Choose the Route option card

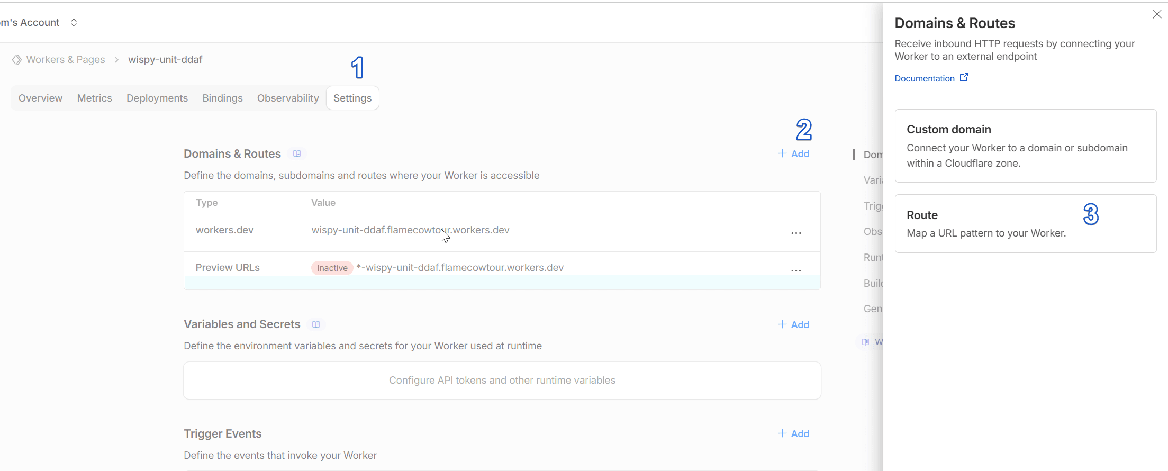pyautogui.click(x=1025, y=223)
